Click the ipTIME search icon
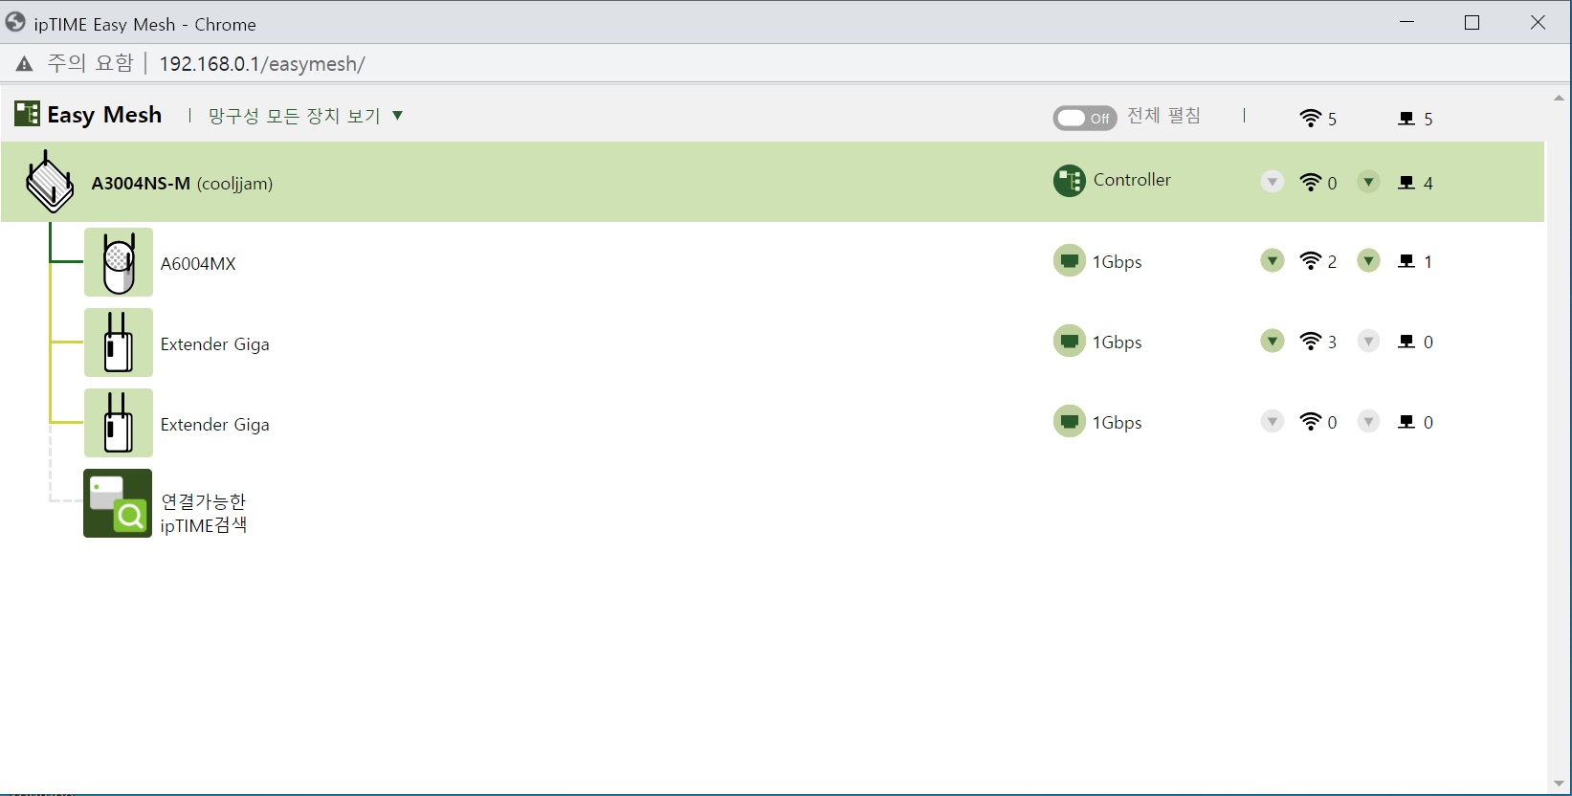This screenshot has height=796, width=1572. pyautogui.click(x=118, y=503)
